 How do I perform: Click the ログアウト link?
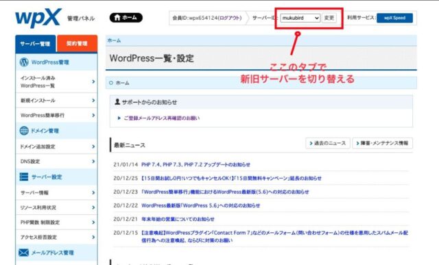pos(230,18)
